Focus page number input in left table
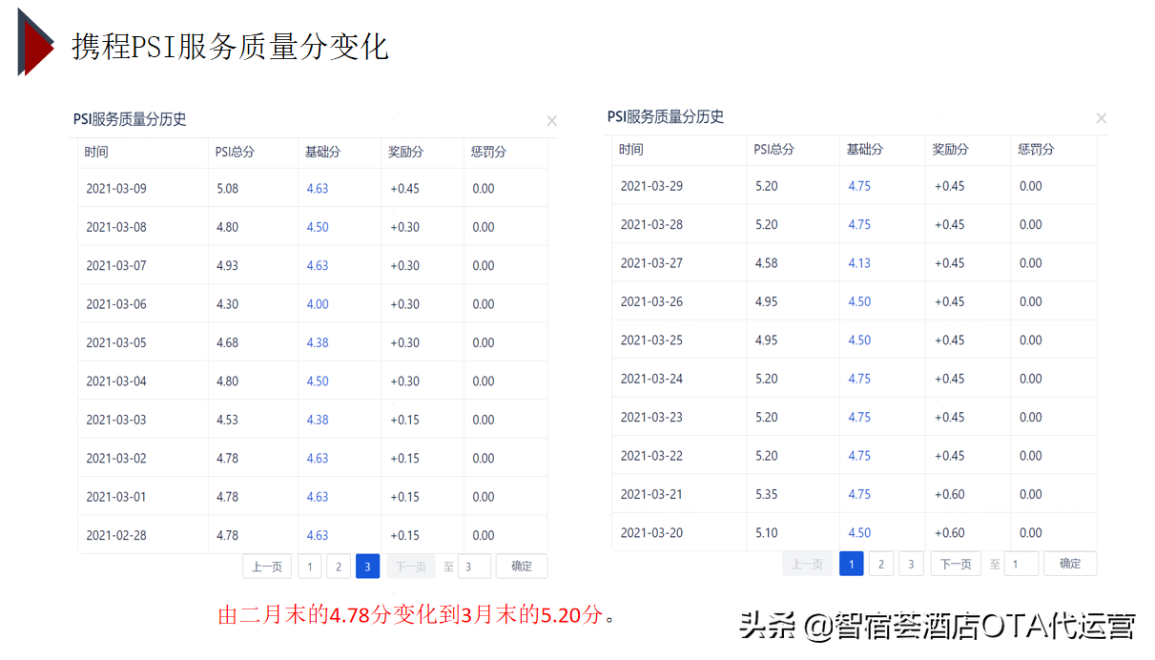Screen dimensions: 1155x660 pyautogui.click(x=474, y=567)
